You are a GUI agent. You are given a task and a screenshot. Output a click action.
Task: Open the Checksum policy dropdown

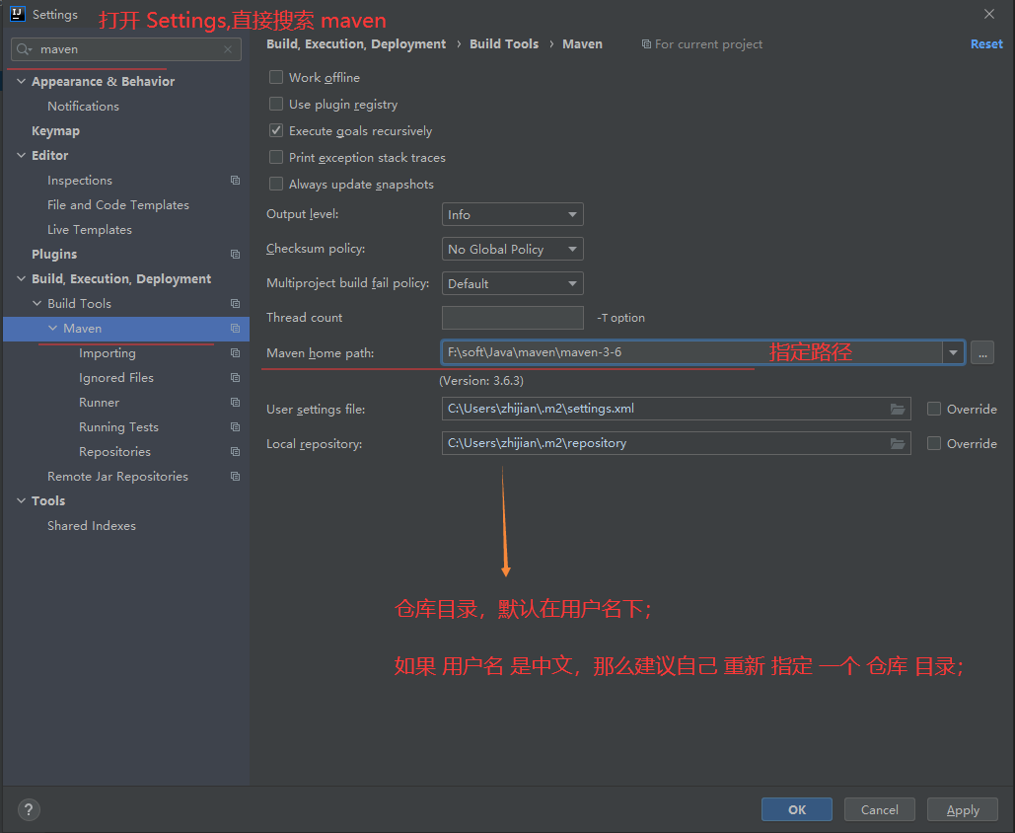[513, 249]
